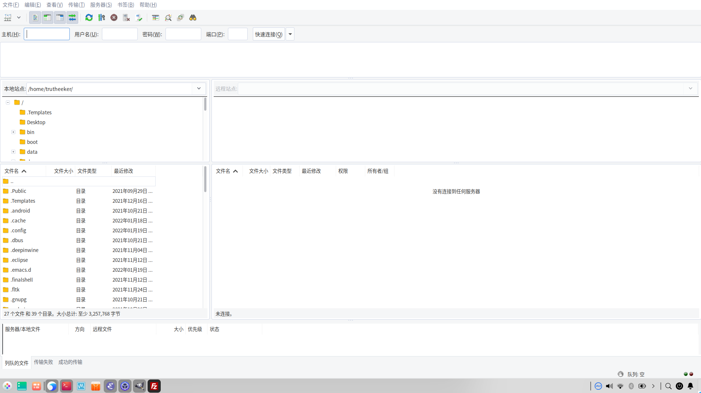The width and height of the screenshot is (701, 393).
Task: Select the .. parent directory entry
Action: (x=79, y=181)
